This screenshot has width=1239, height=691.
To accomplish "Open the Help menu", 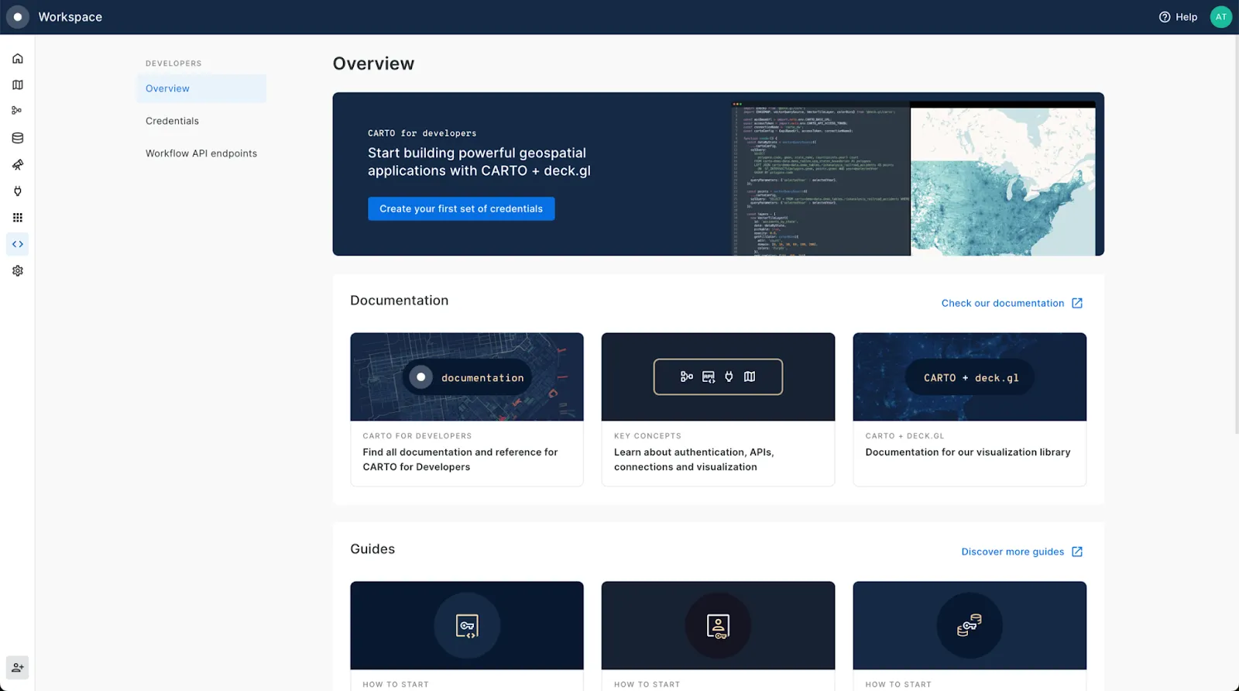I will 1178,17.
